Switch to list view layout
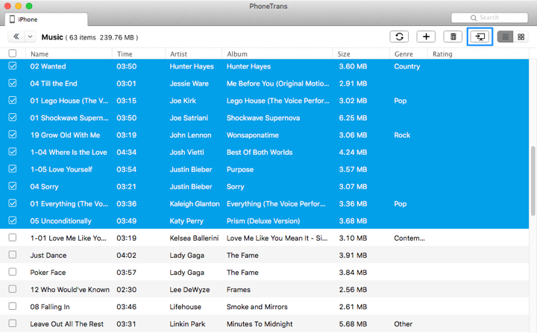The height and width of the screenshot is (333, 537). point(506,37)
